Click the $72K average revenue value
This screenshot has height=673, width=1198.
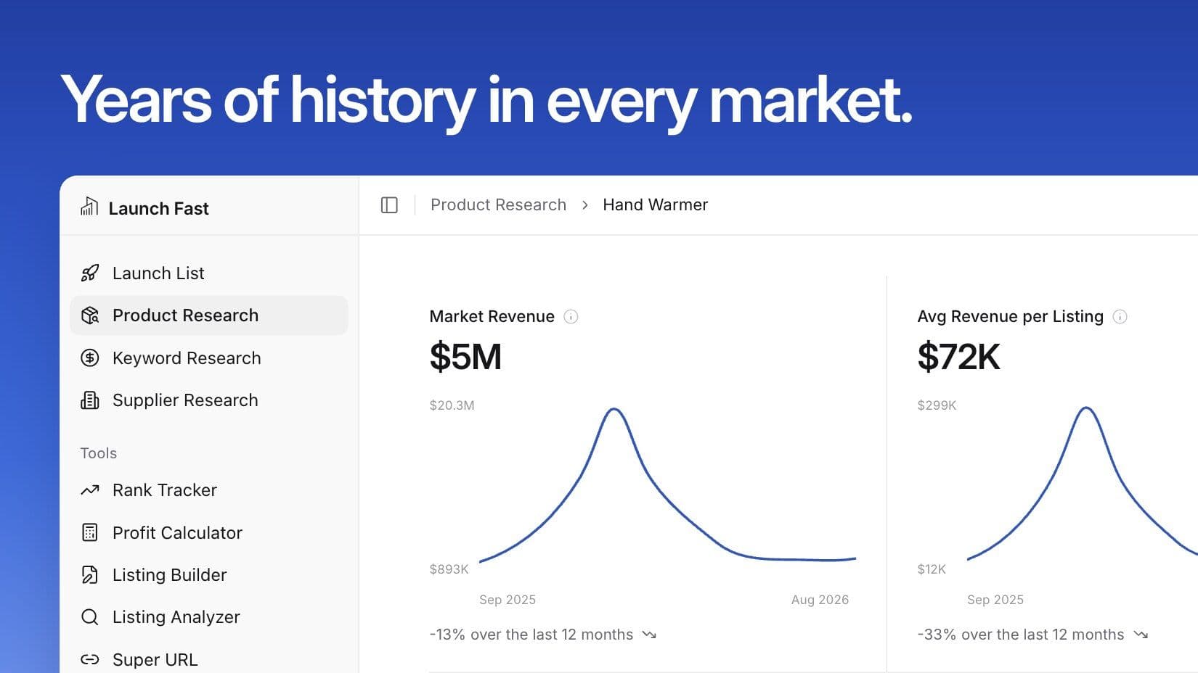click(958, 357)
